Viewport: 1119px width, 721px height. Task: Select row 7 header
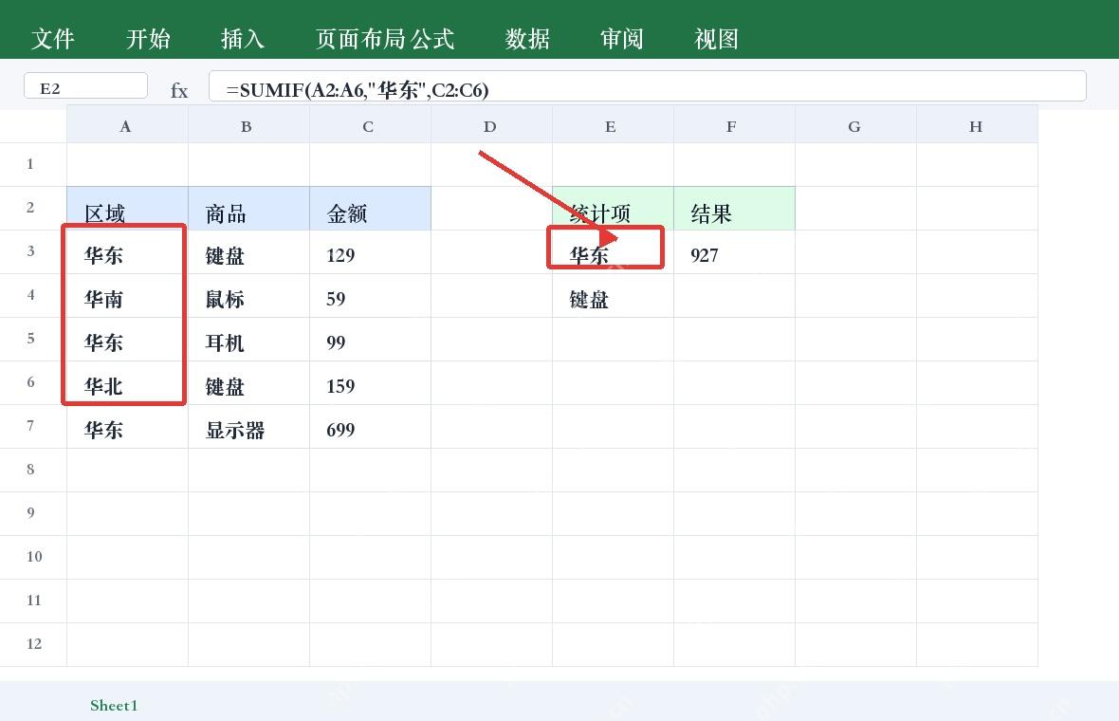[33, 426]
